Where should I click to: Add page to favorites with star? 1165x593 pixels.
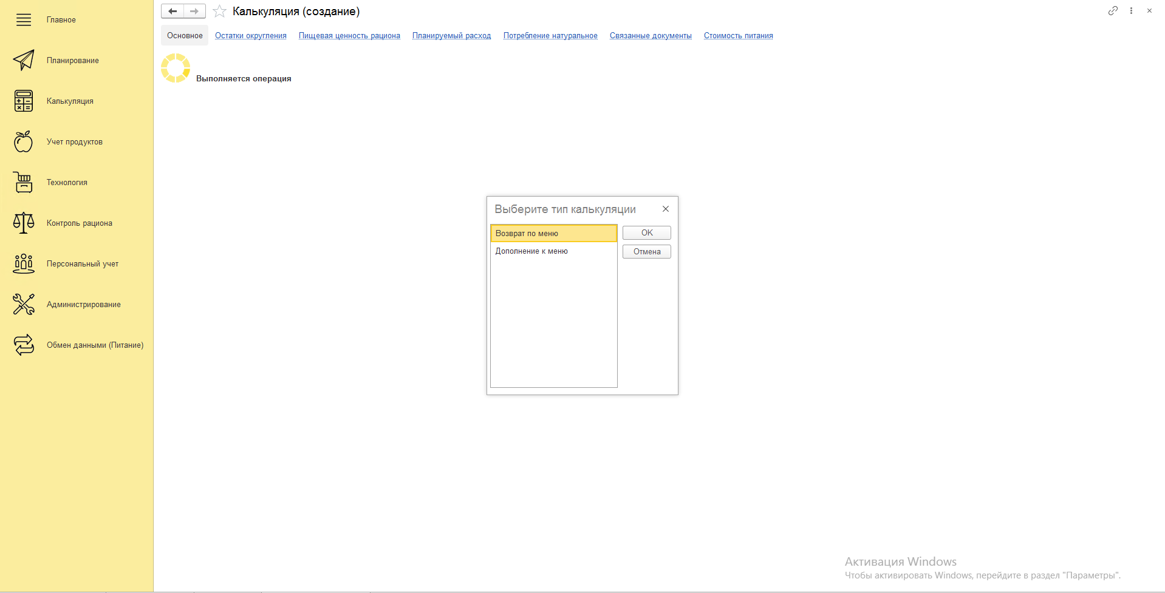(220, 12)
